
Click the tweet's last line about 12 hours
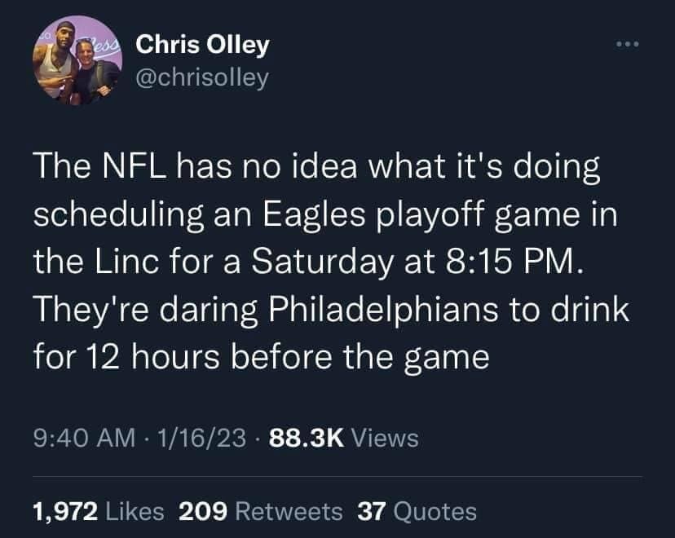pyautogui.click(x=261, y=357)
